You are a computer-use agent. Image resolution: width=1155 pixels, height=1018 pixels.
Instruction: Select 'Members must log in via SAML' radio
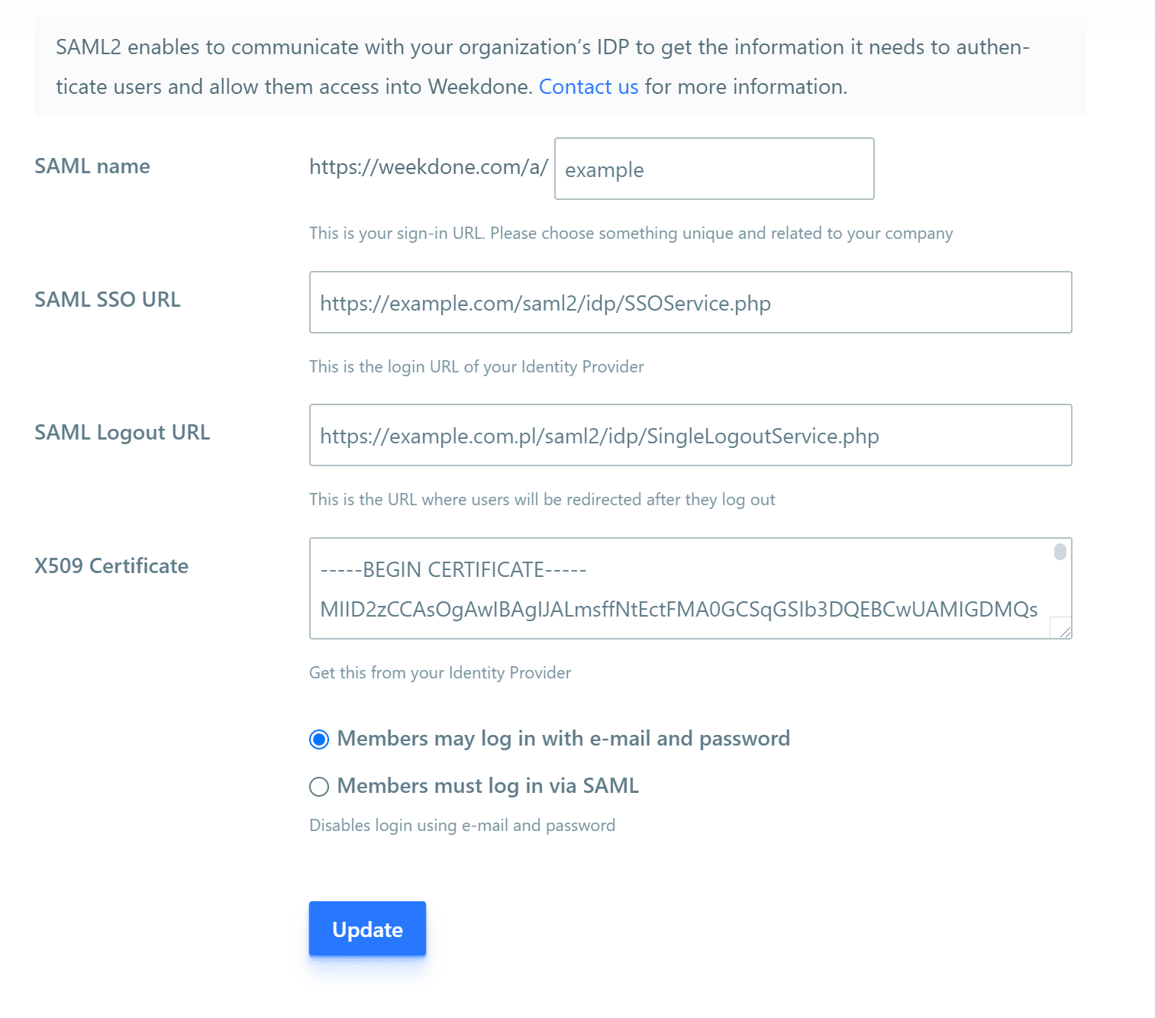click(319, 787)
